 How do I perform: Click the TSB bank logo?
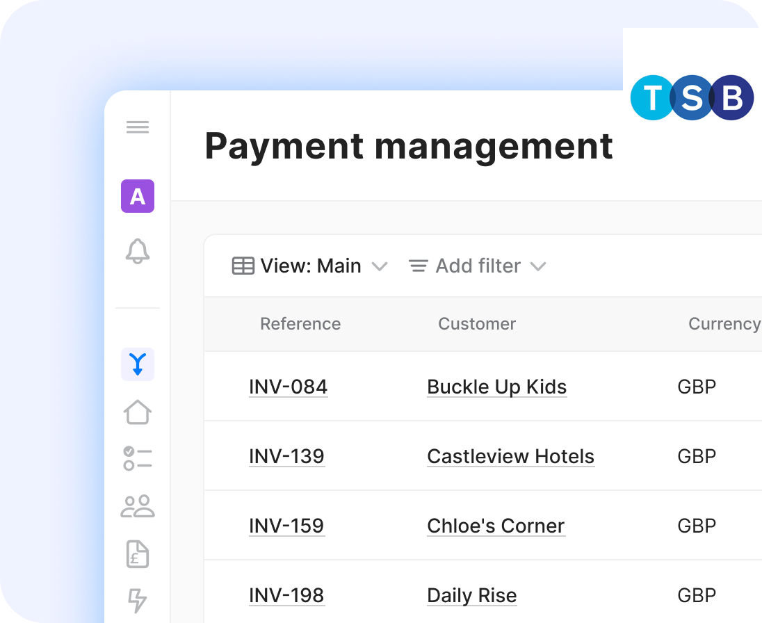click(692, 98)
